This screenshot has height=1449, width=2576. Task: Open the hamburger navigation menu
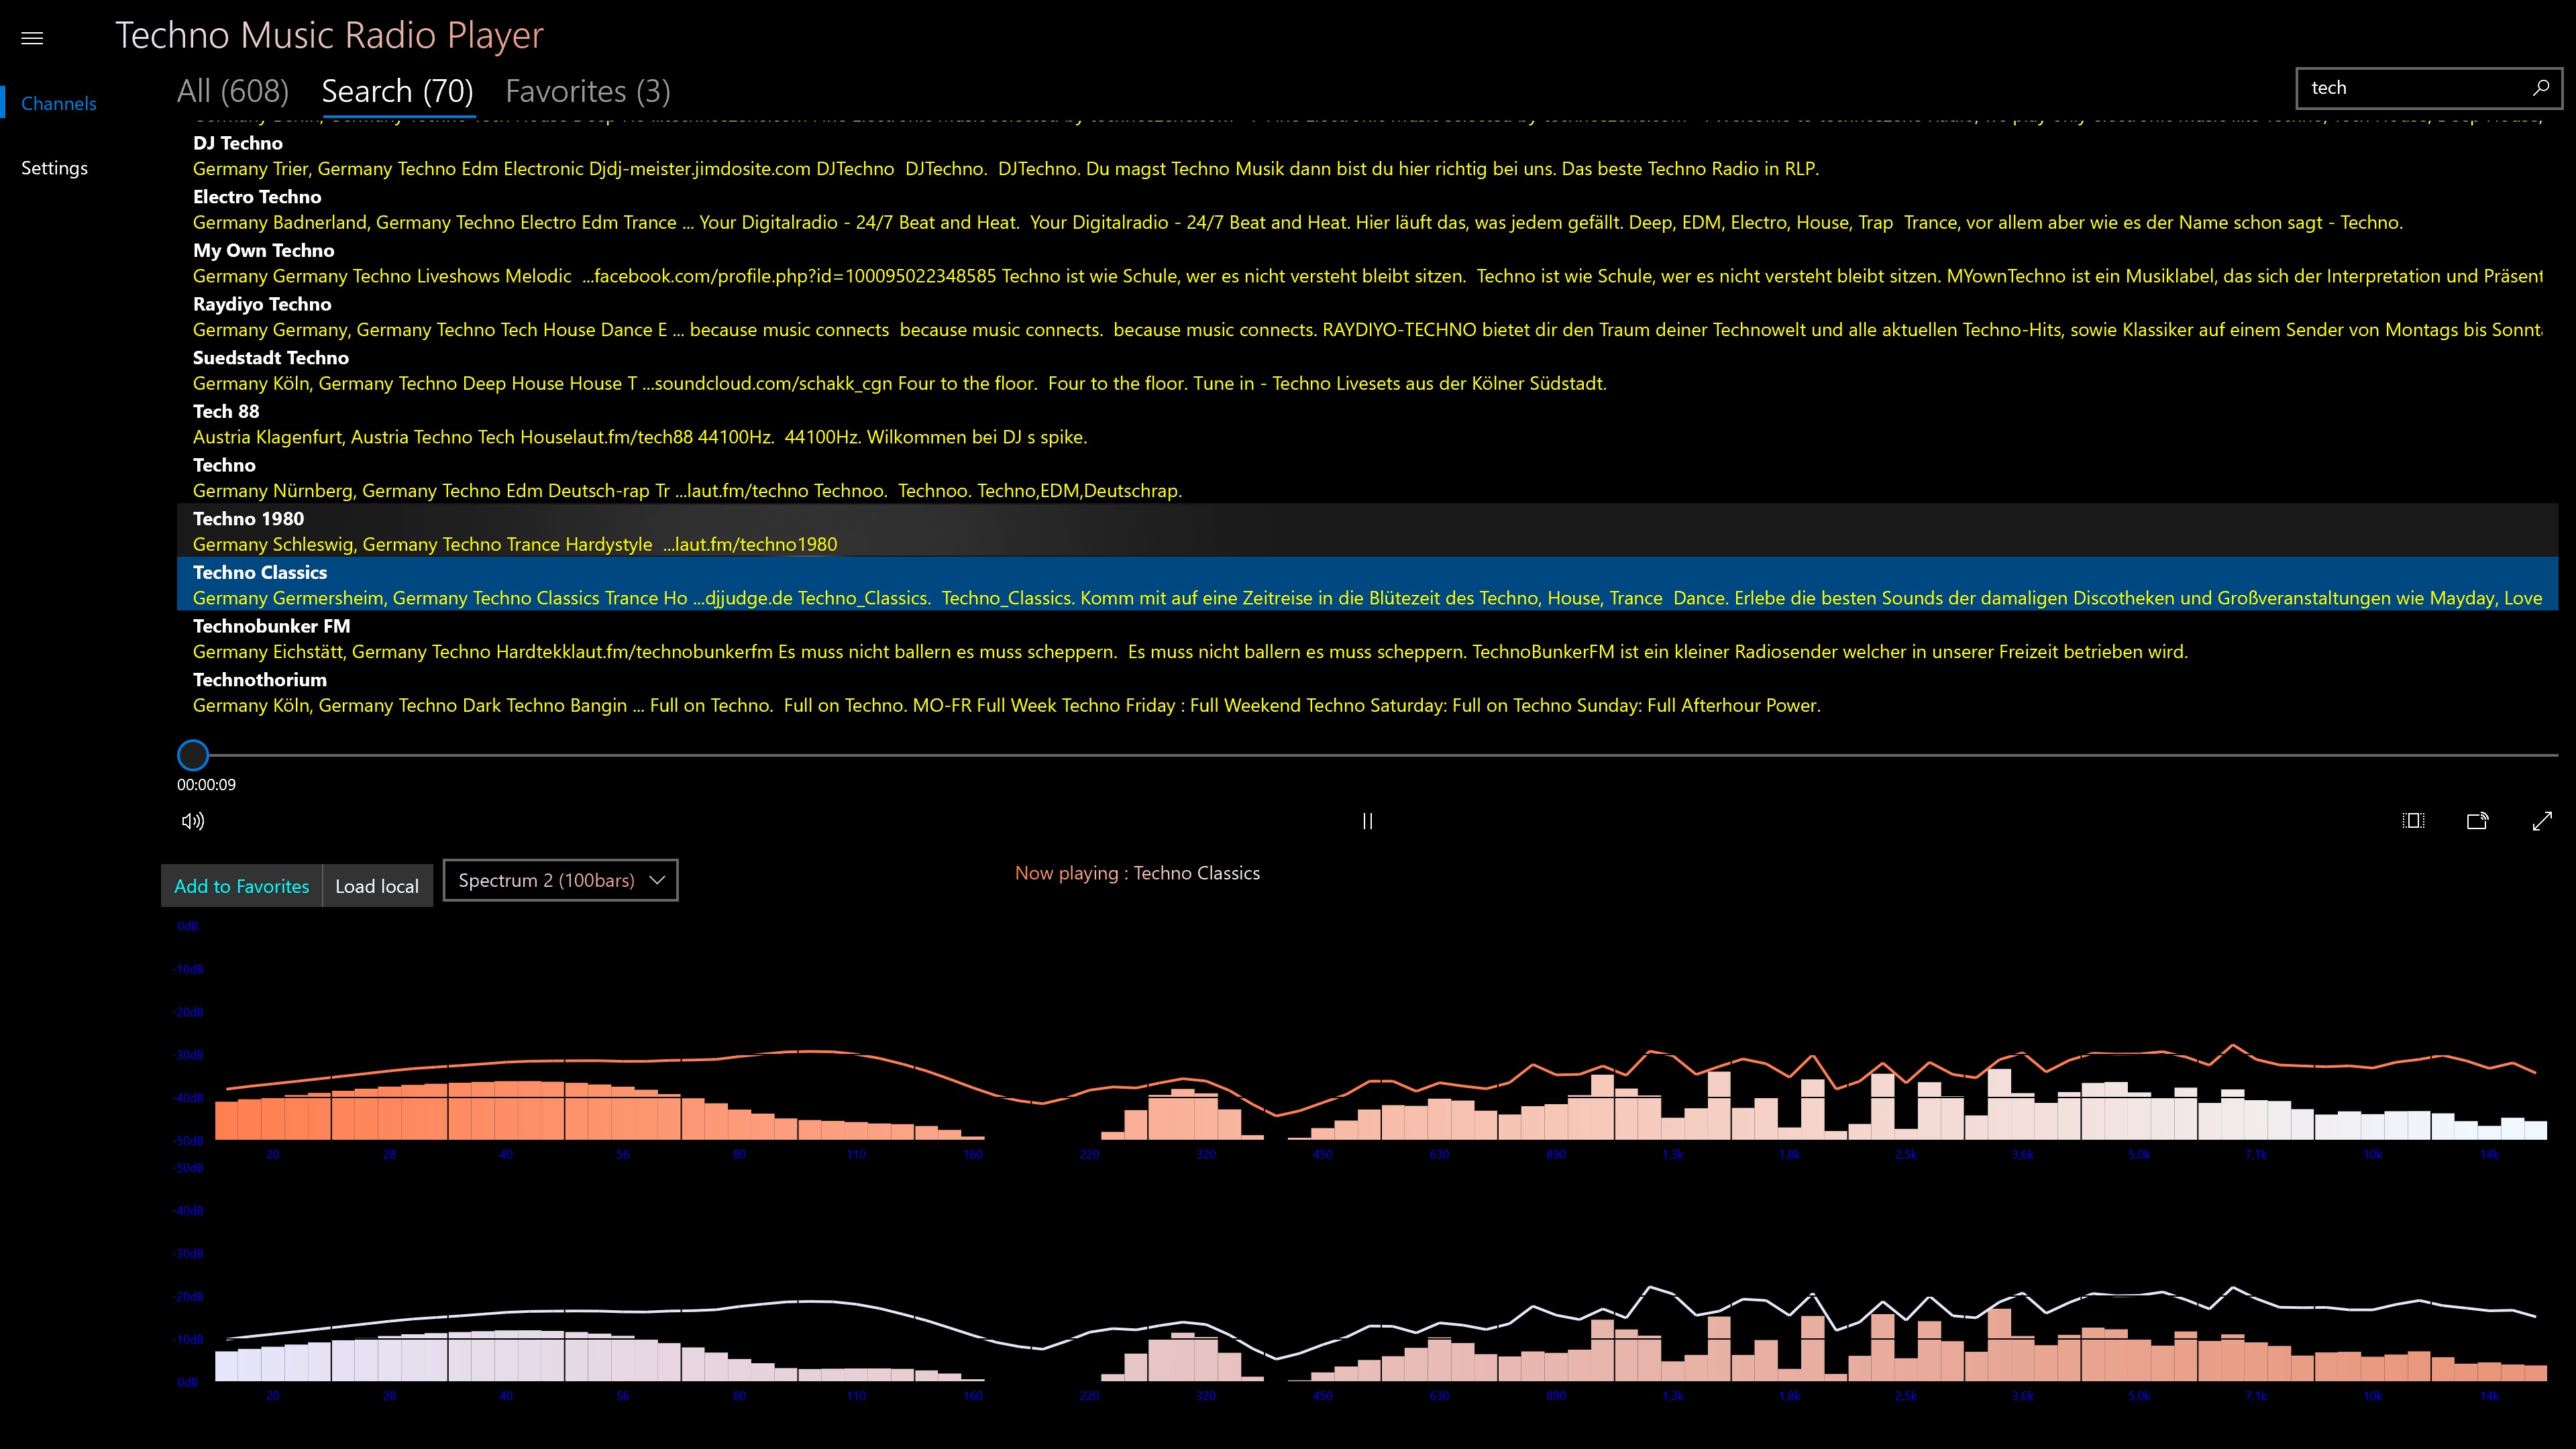(x=32, y=38)
